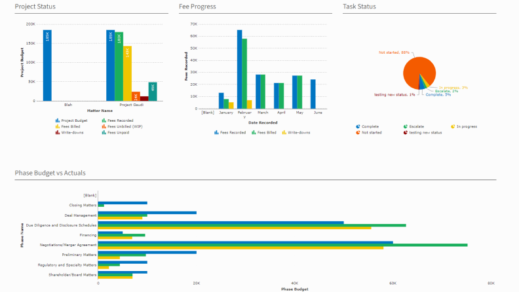Click Project Budget legend icon in Project Status
Image resolution: width=519 pixels, height=292 pixels.
point(58,120)
